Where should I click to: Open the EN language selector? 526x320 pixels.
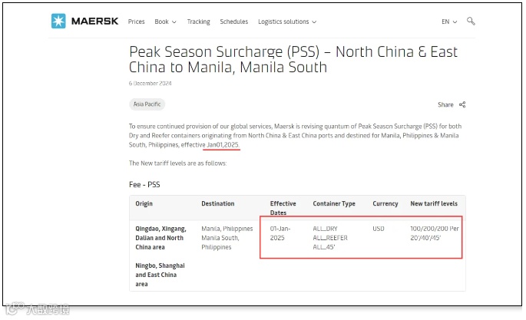tap(449, 21)
